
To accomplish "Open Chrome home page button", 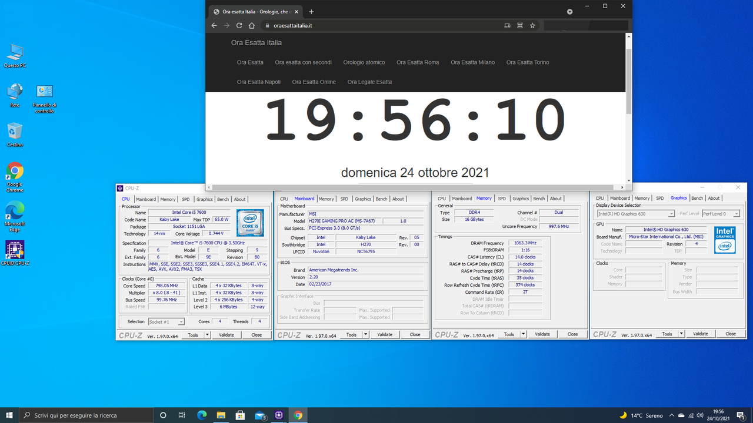I will [252, 25].
